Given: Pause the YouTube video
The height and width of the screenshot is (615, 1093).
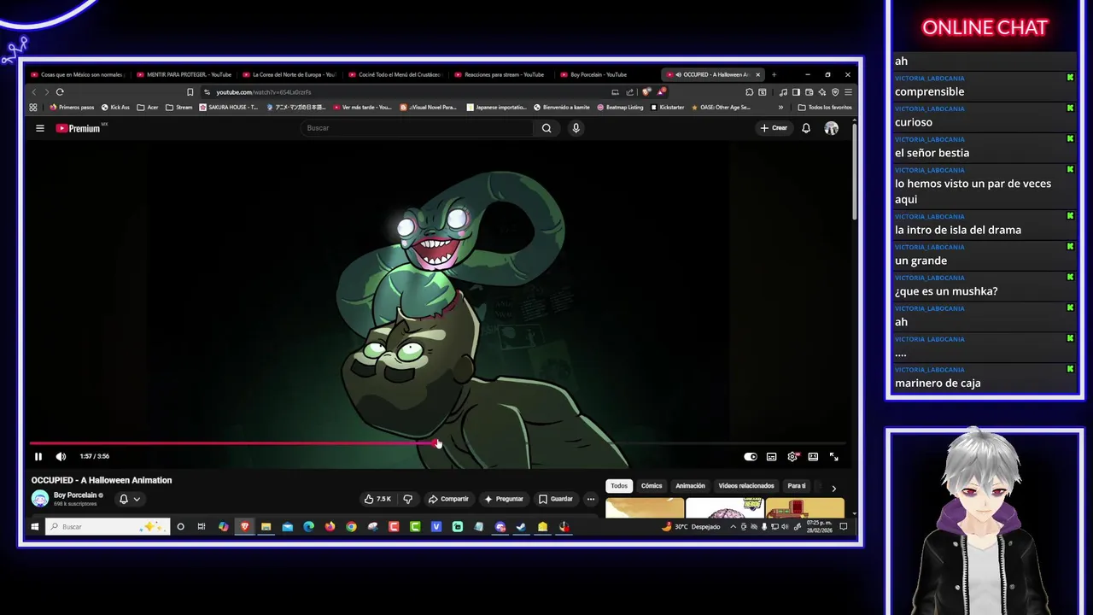Looking at the screenshot, I should click(x=38, y=456).
